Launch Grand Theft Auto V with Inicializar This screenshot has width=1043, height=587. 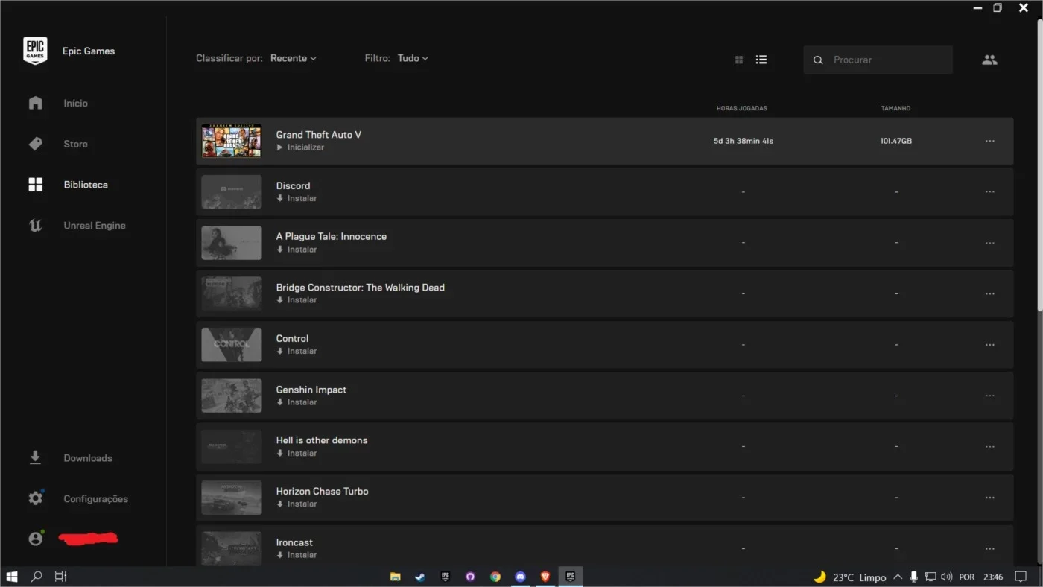tap(301, 147)
